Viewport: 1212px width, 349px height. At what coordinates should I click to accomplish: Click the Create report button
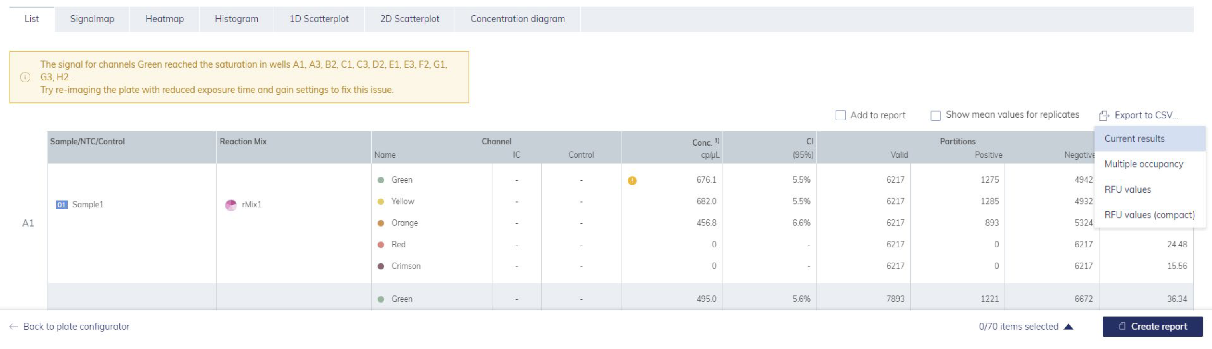point(1152,327)
